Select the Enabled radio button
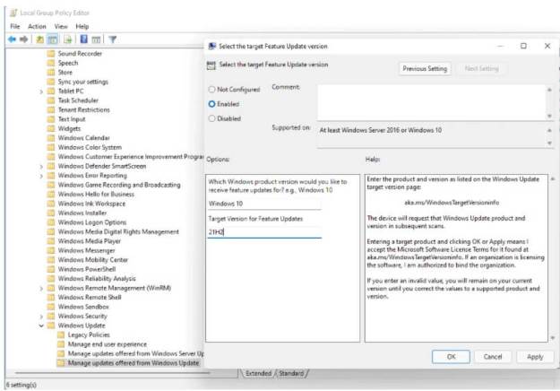Screen dimensions: 560x391 211,104
